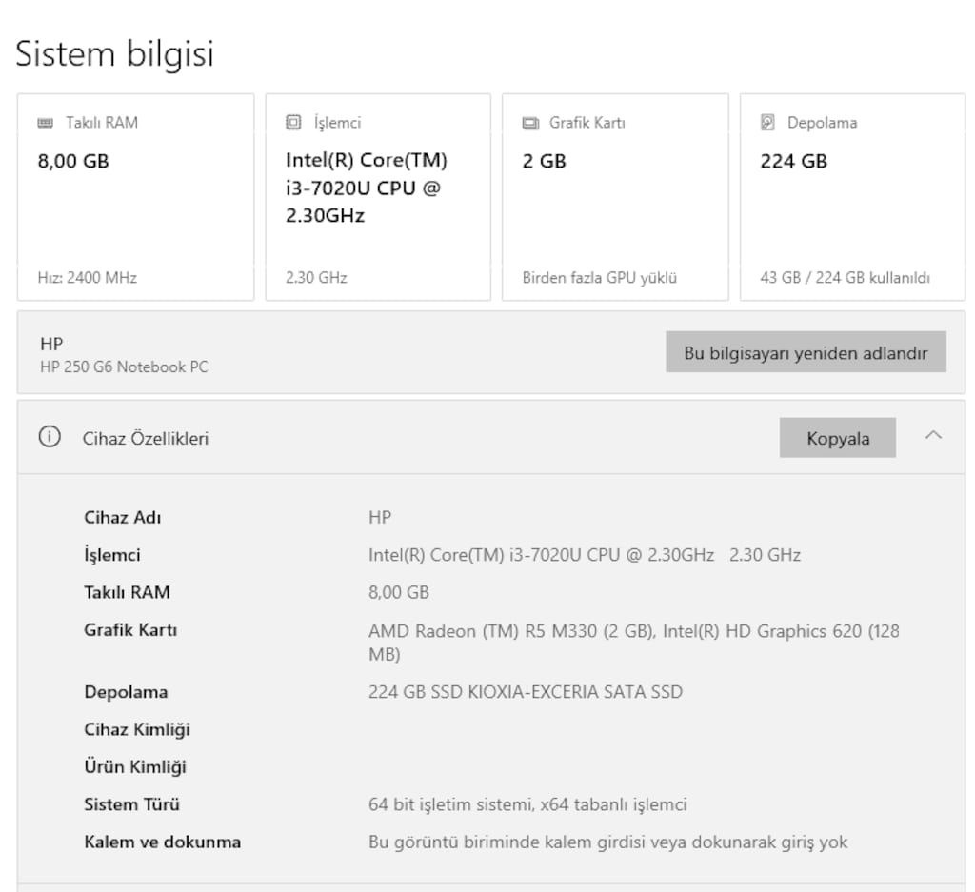
Task: Click Bu görüntü biriminde kalem girdisi value
Action: (x=607, y=842)
